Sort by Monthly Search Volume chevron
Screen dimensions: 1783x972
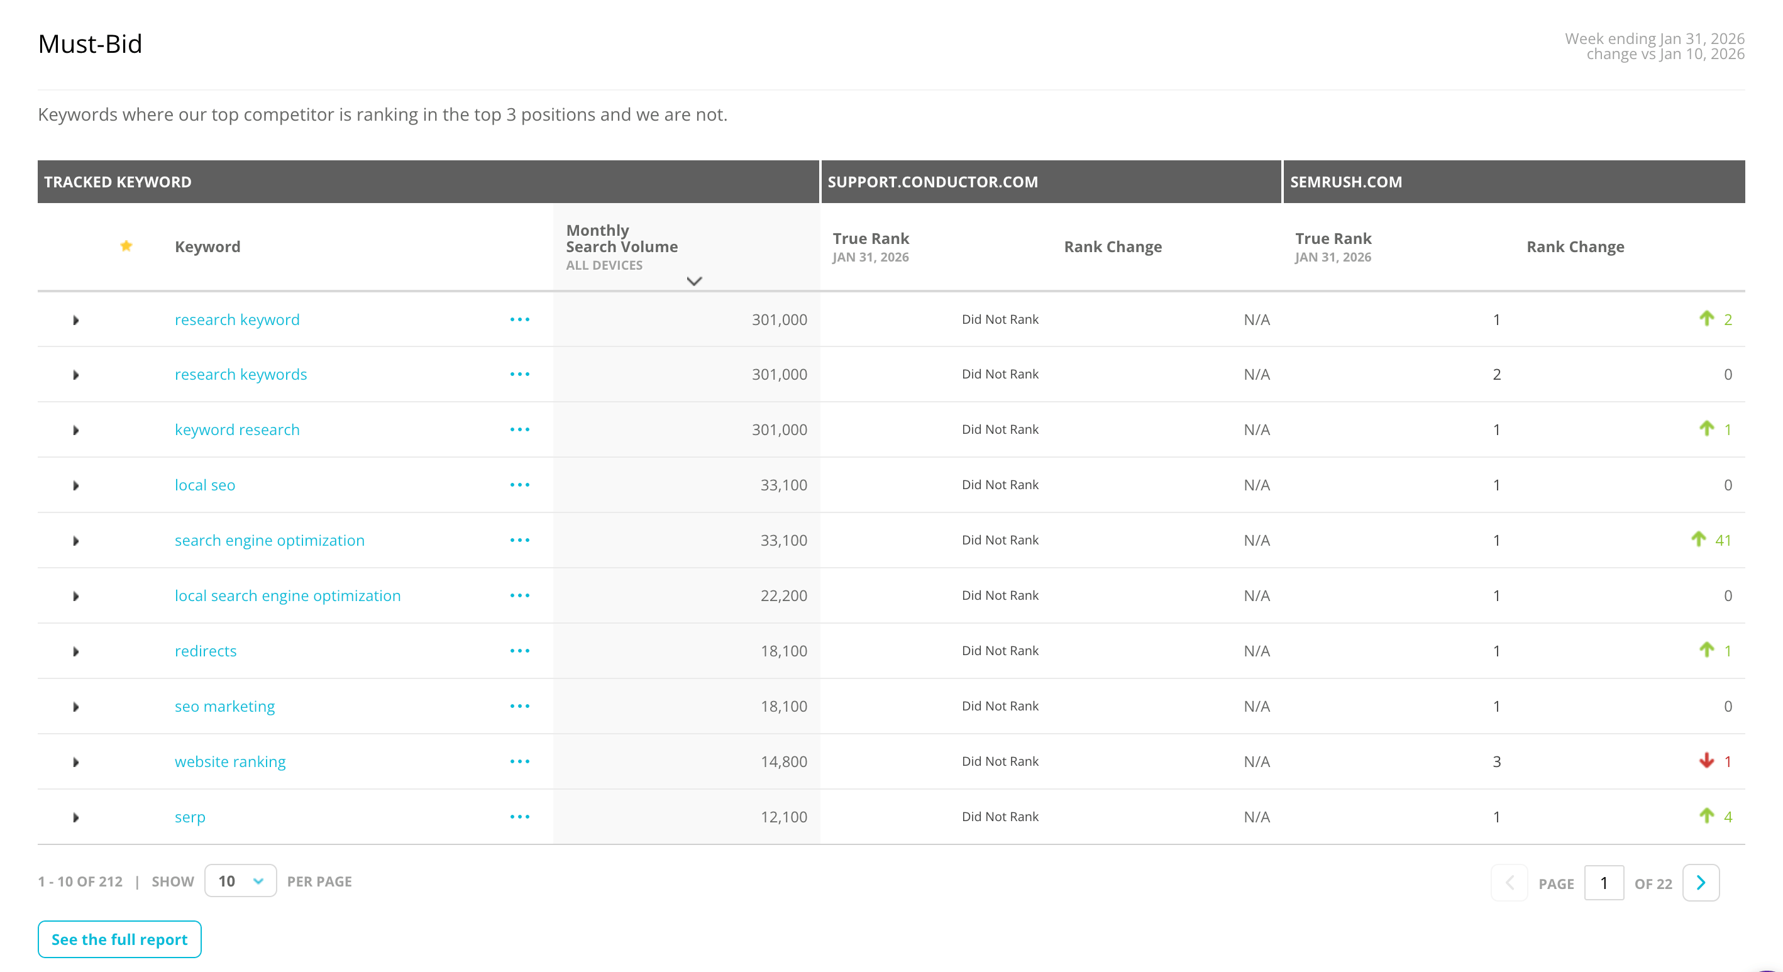[694, 281]
